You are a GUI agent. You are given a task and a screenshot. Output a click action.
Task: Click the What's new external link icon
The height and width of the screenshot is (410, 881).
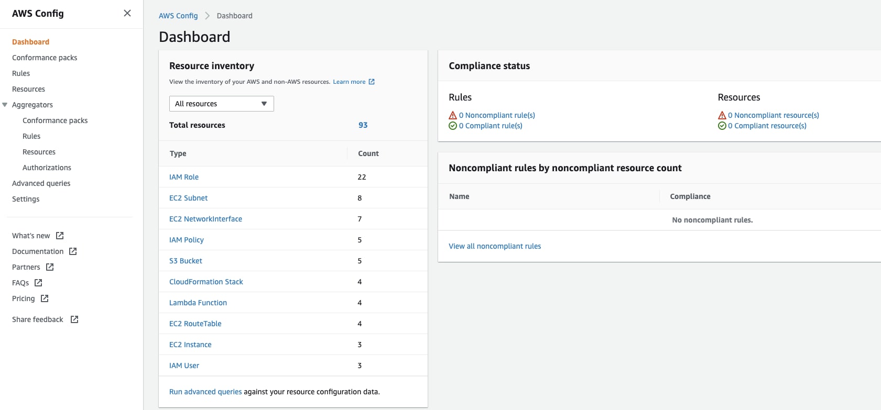tap(60, 236)
